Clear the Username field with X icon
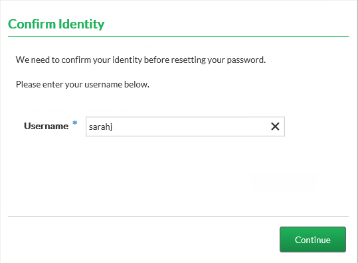The width and height of the screenshot is (358, 263). click(275, 127)
